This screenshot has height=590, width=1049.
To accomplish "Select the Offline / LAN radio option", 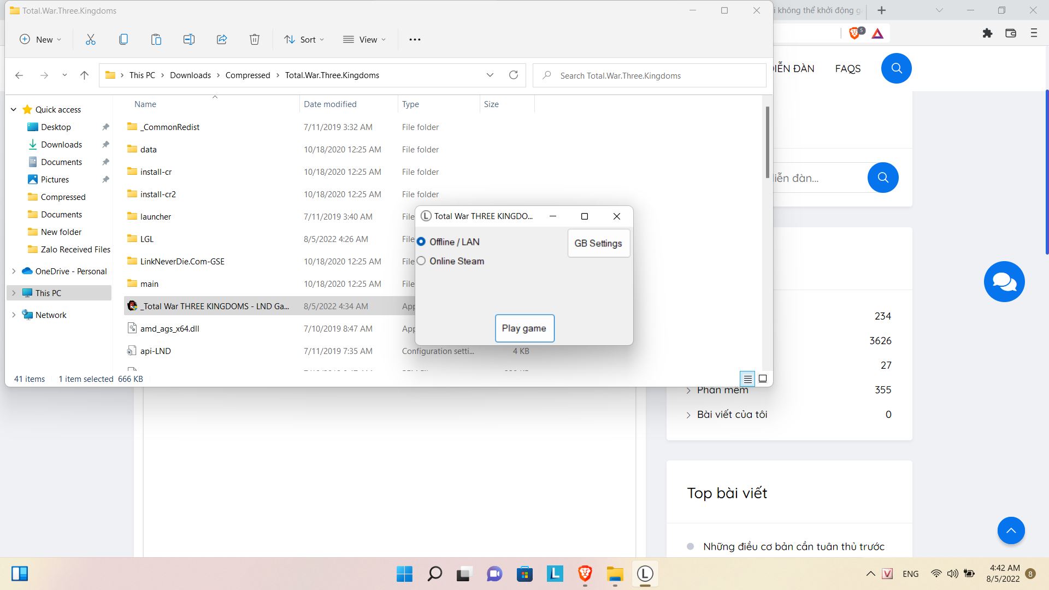I will 421,242.
